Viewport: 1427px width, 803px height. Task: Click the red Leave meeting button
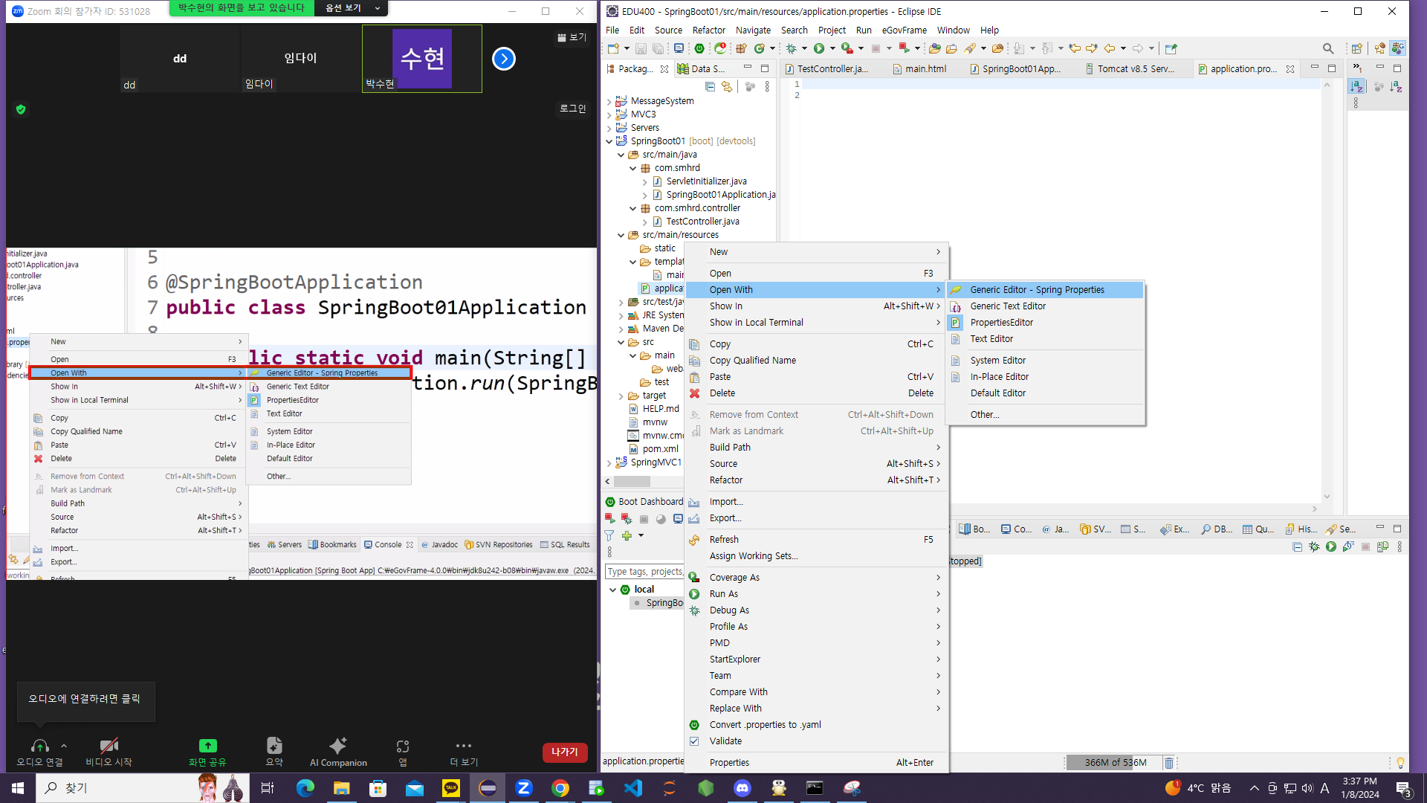(564, 752)
